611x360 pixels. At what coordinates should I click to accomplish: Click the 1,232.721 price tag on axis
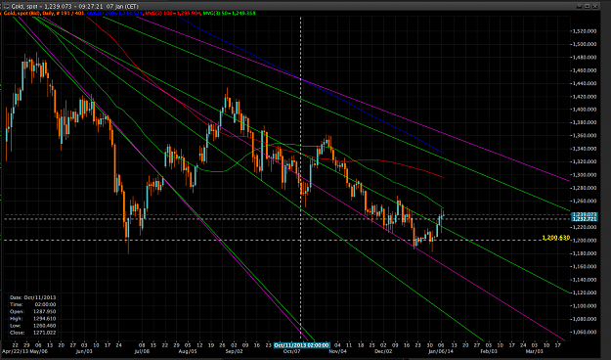tap(584, 219)
